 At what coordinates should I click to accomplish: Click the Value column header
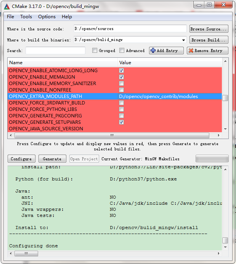170,62
